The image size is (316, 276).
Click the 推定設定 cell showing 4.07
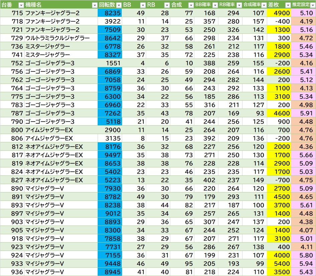[x=304, y=230]
